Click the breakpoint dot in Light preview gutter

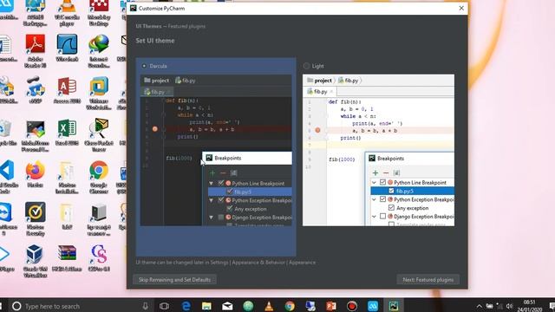click(x=317, y=130)
